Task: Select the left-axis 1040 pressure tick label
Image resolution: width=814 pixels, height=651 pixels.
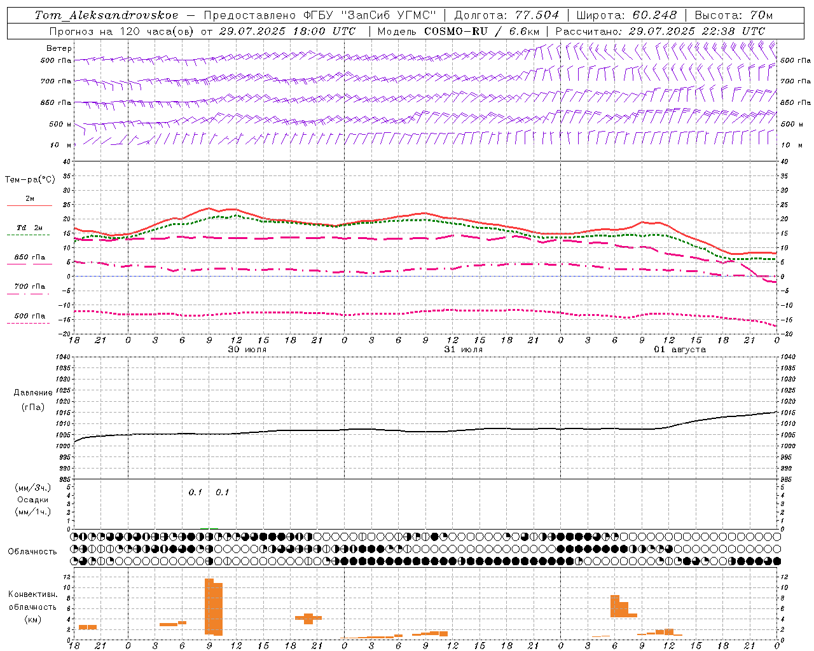Action: point(62,357)
